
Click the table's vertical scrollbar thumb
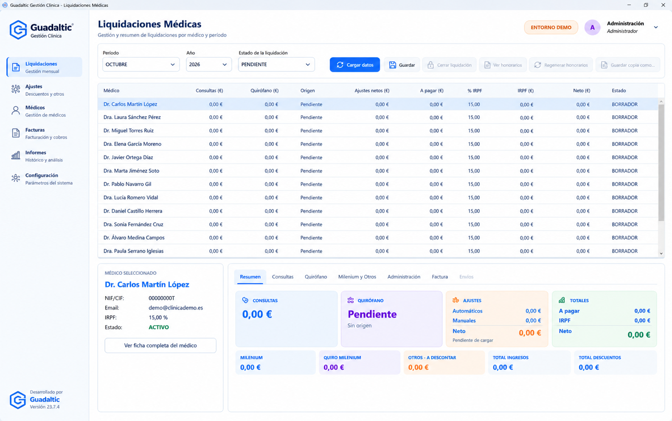click(x=661, y=163)
